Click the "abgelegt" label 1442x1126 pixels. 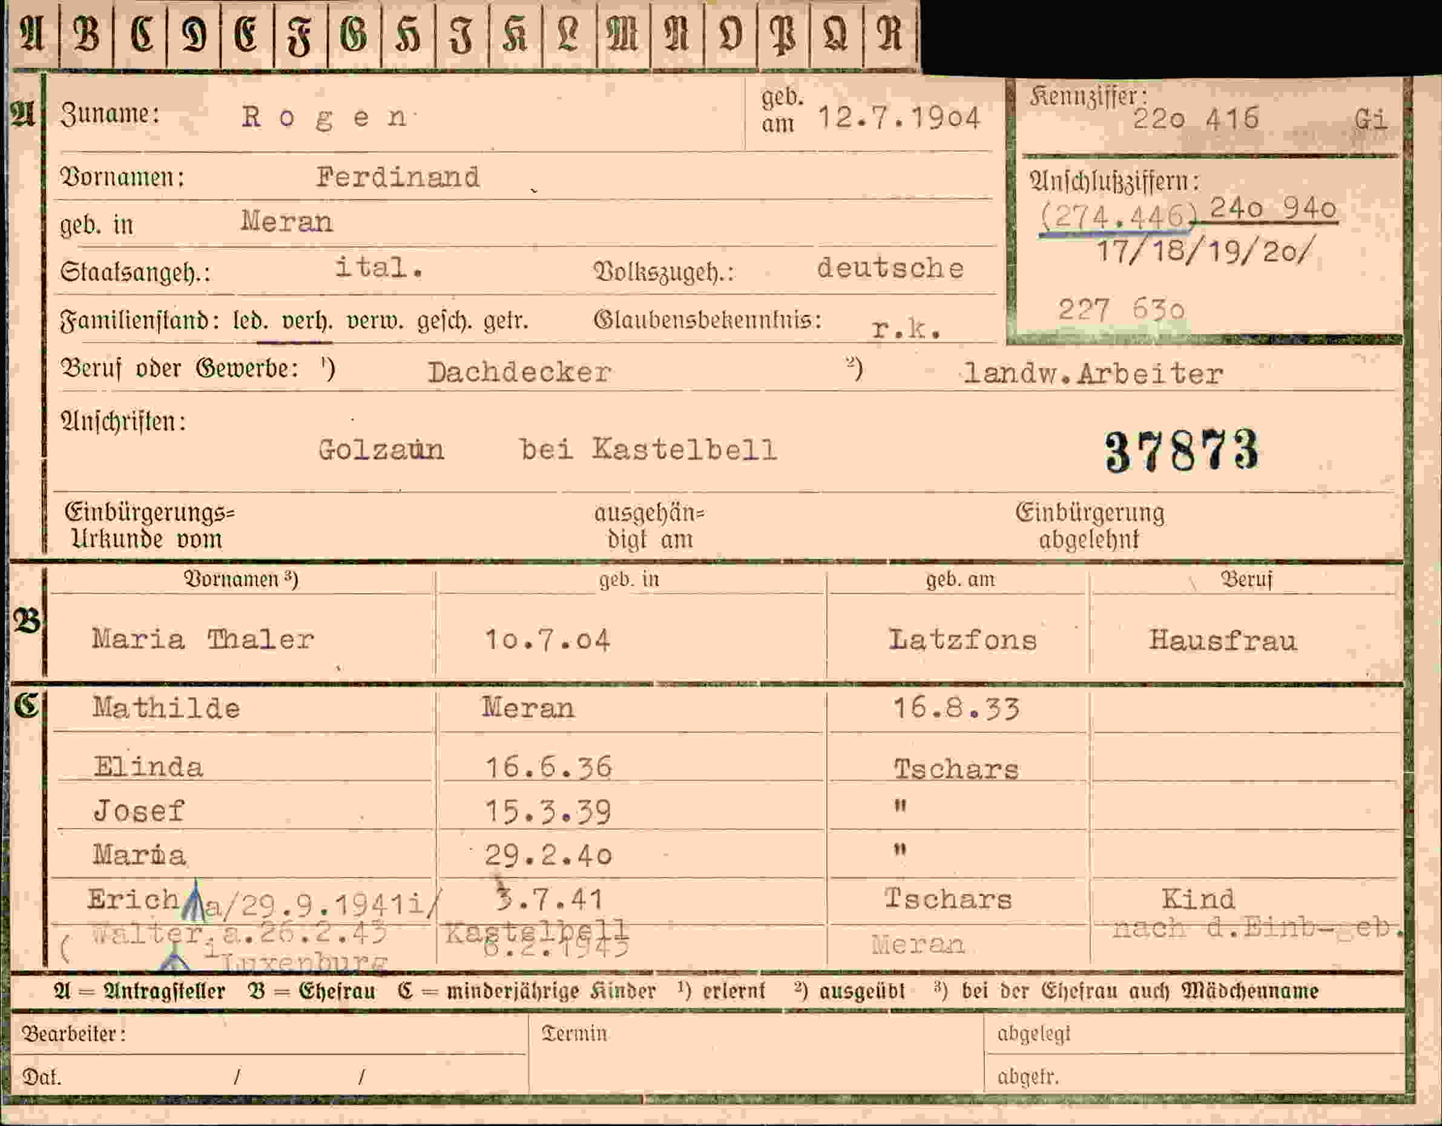1033,1034
